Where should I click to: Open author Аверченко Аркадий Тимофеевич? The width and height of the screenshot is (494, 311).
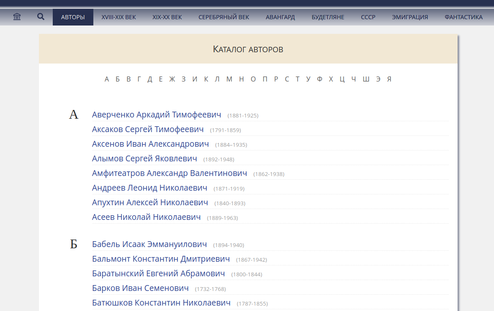pos(157,115)
